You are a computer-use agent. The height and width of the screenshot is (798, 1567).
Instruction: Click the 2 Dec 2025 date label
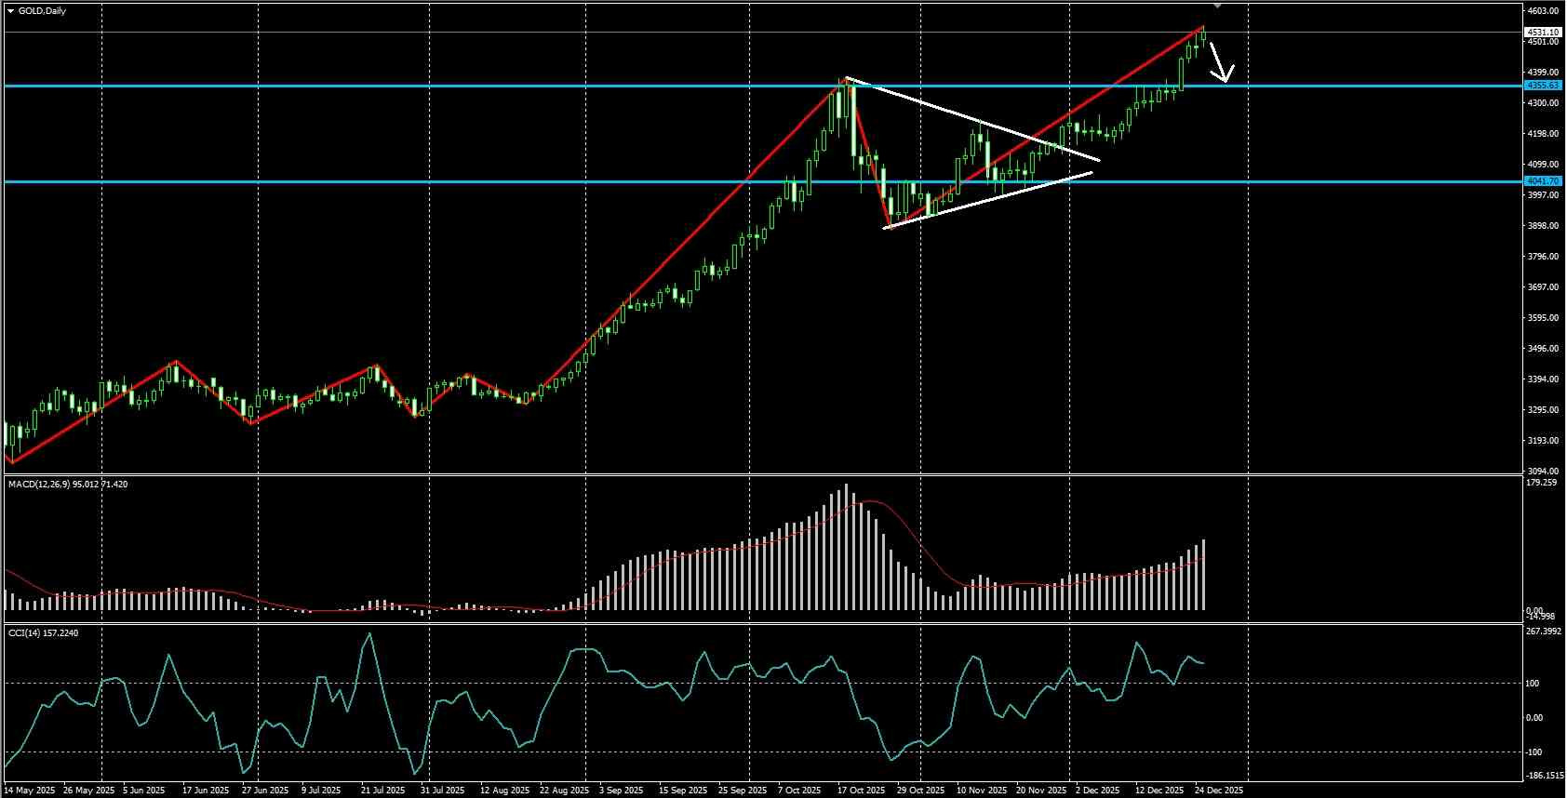click(x=1098, y=791)
